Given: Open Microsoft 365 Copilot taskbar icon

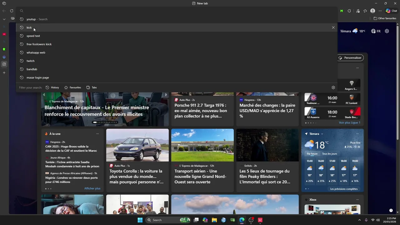Looking at the screenshot, I should 205,220.
